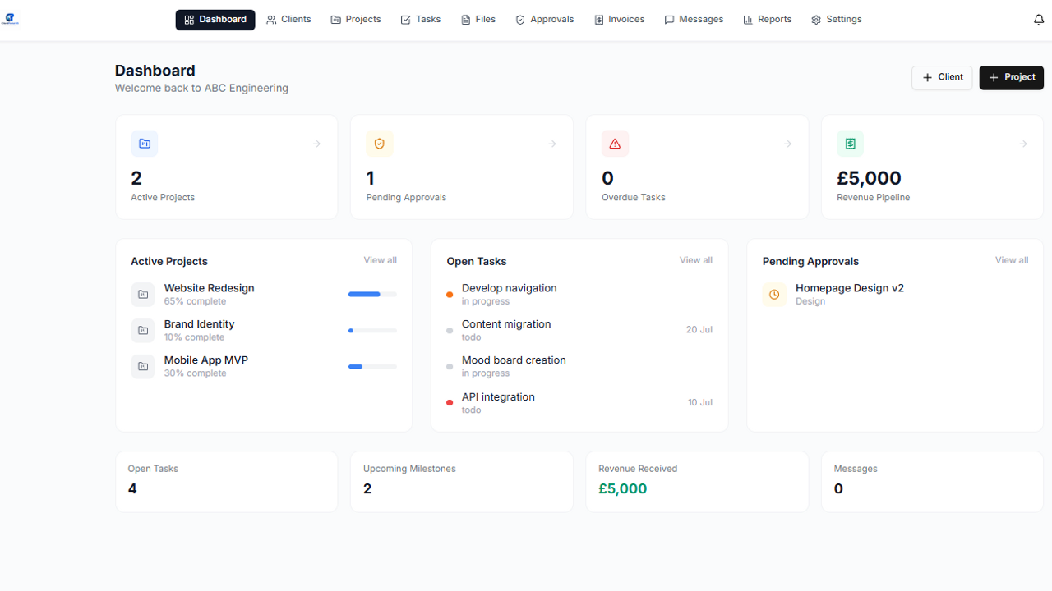Open notifications bell icon
This screenshot has width=1052, height=591.
[1039, 20]
